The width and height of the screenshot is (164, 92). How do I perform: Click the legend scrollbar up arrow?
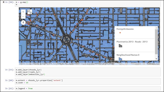[156, 28]
